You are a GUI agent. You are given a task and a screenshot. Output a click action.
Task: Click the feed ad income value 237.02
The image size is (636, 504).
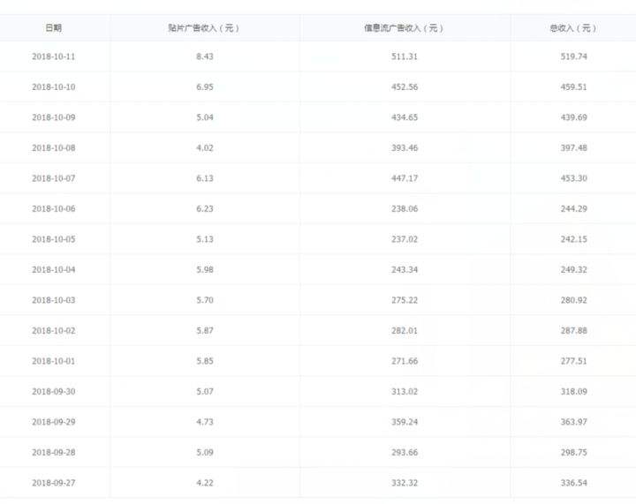(x=405, y=239)
